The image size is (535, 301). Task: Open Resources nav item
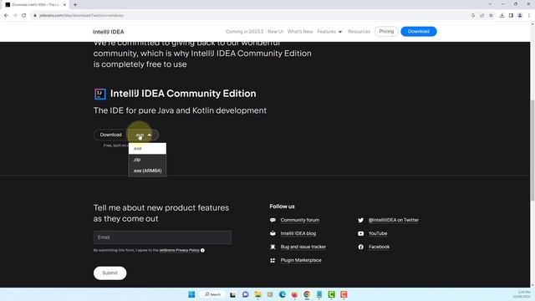tap(359, 32)
